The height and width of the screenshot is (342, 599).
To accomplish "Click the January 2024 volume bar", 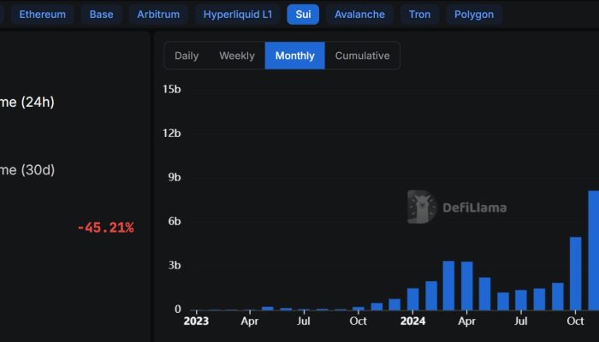I will click(412, 299).
